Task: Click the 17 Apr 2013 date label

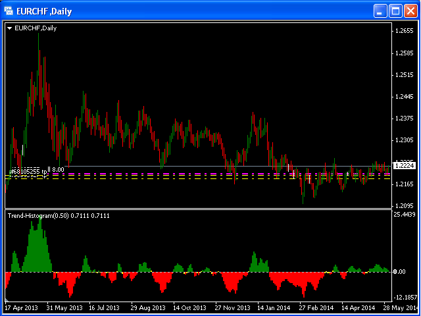Action: point(22,307)
